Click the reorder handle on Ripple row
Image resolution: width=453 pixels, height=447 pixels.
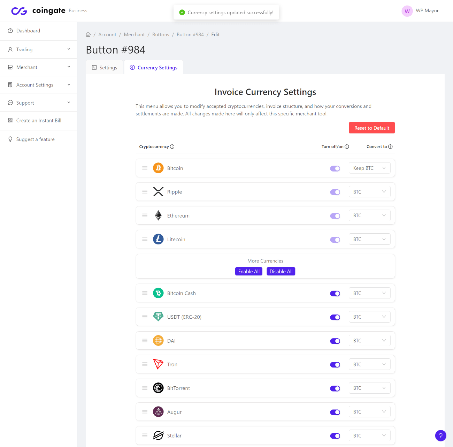(x=145, y=192)
